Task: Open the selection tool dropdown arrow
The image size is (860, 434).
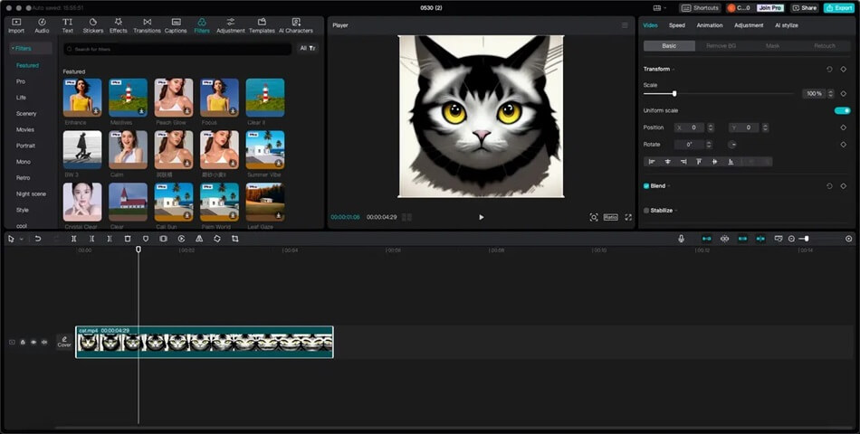Action: pyautogui.click(x=22, y=240)
